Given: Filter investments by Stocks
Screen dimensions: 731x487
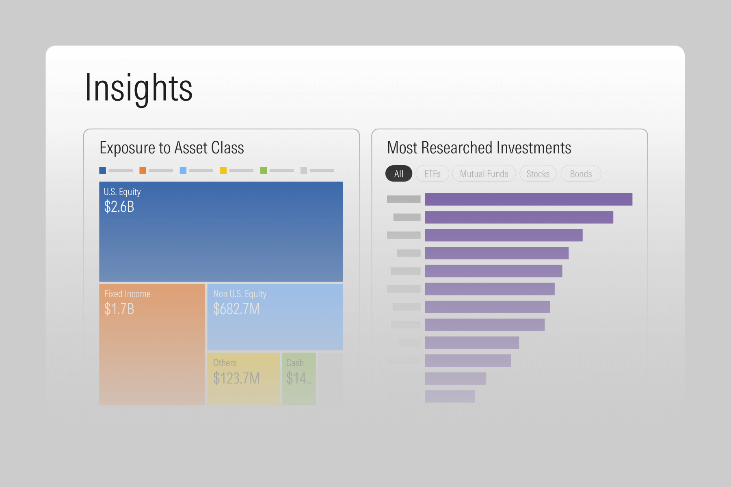Looking at the screenshot, I should point(538,174).
